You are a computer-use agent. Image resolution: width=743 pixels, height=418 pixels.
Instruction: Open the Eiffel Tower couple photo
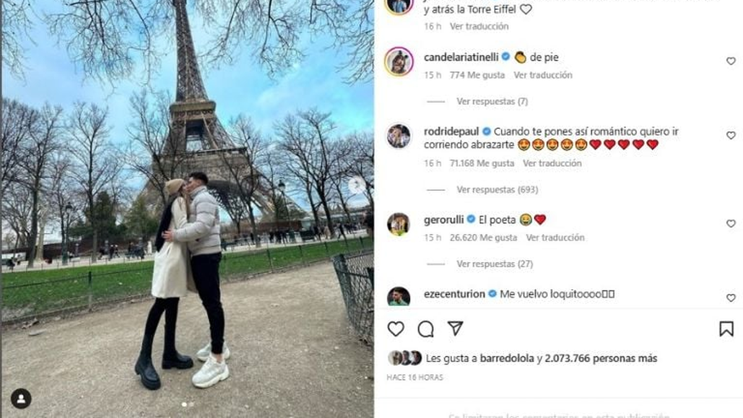click(187, 209)
